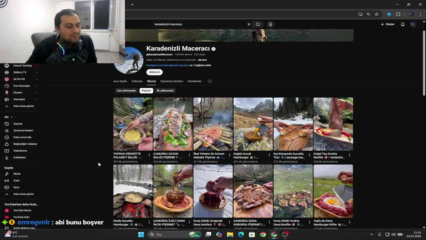Bookmark this page with the star icon
This screenshot has height=240, width=426.
376,14
